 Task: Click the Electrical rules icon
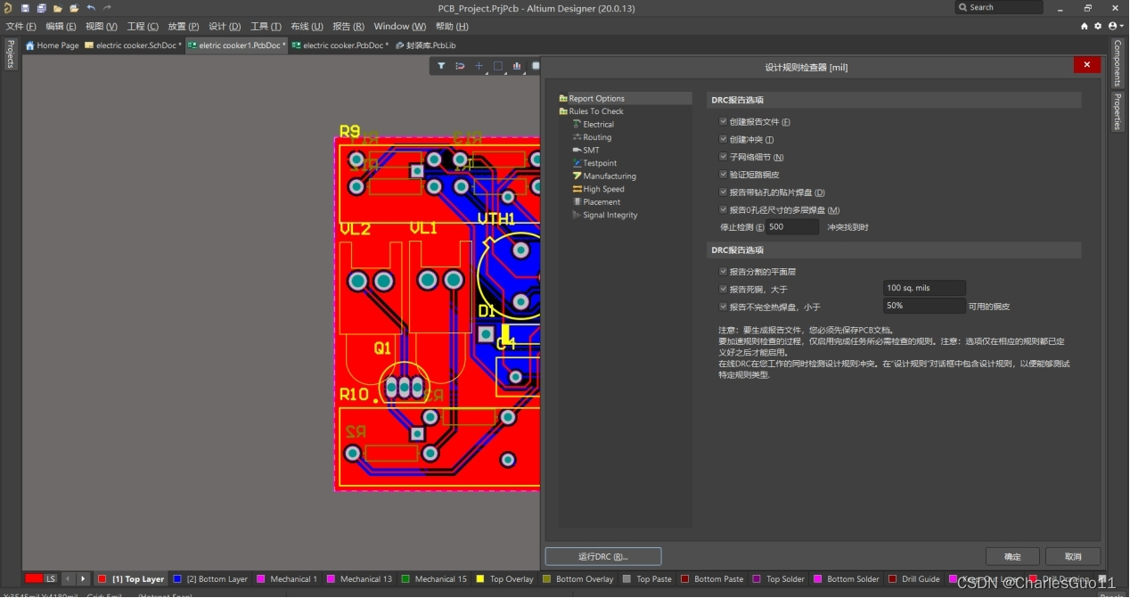coord(577,124)
